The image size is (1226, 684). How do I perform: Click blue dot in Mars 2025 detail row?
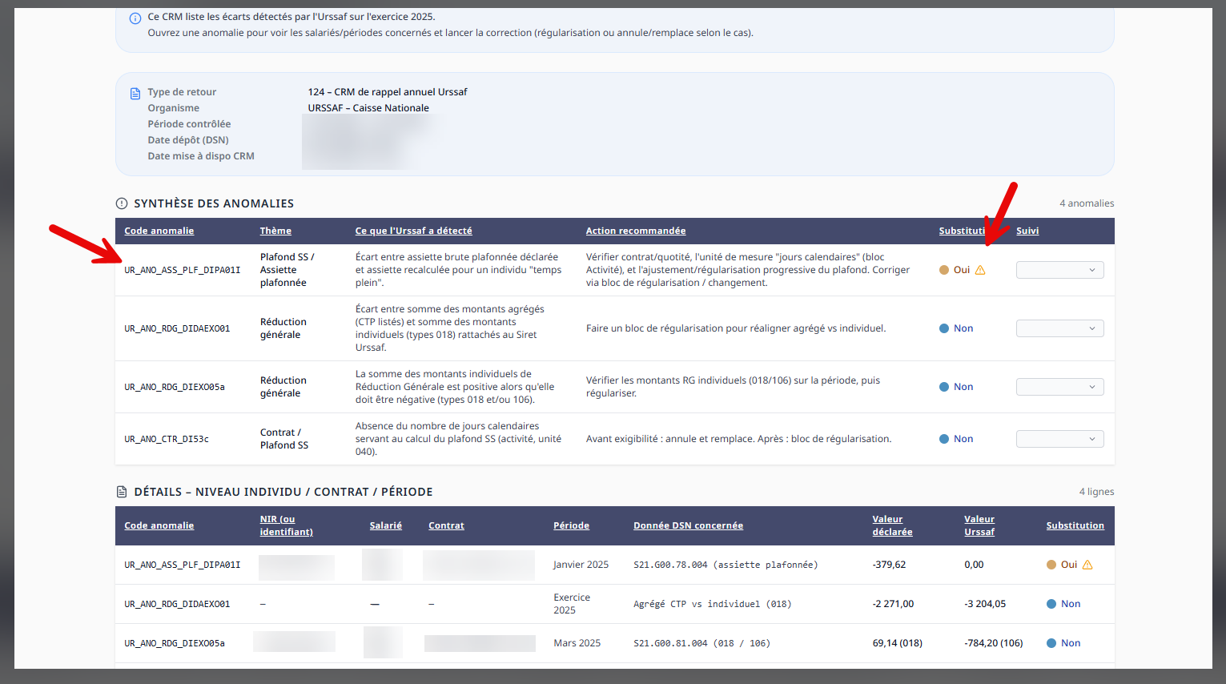(1051, 643)
